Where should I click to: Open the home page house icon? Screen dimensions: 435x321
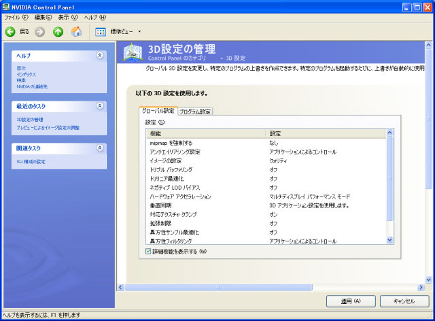tap(76, 32)
